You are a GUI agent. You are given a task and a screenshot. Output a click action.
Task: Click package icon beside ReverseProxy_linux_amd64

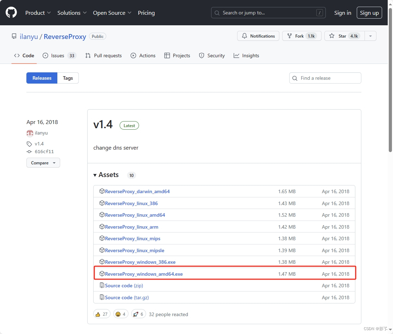102,215
